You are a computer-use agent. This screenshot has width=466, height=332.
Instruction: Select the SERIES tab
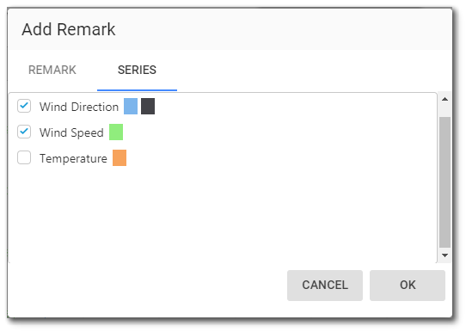click(x=137, y=71)
